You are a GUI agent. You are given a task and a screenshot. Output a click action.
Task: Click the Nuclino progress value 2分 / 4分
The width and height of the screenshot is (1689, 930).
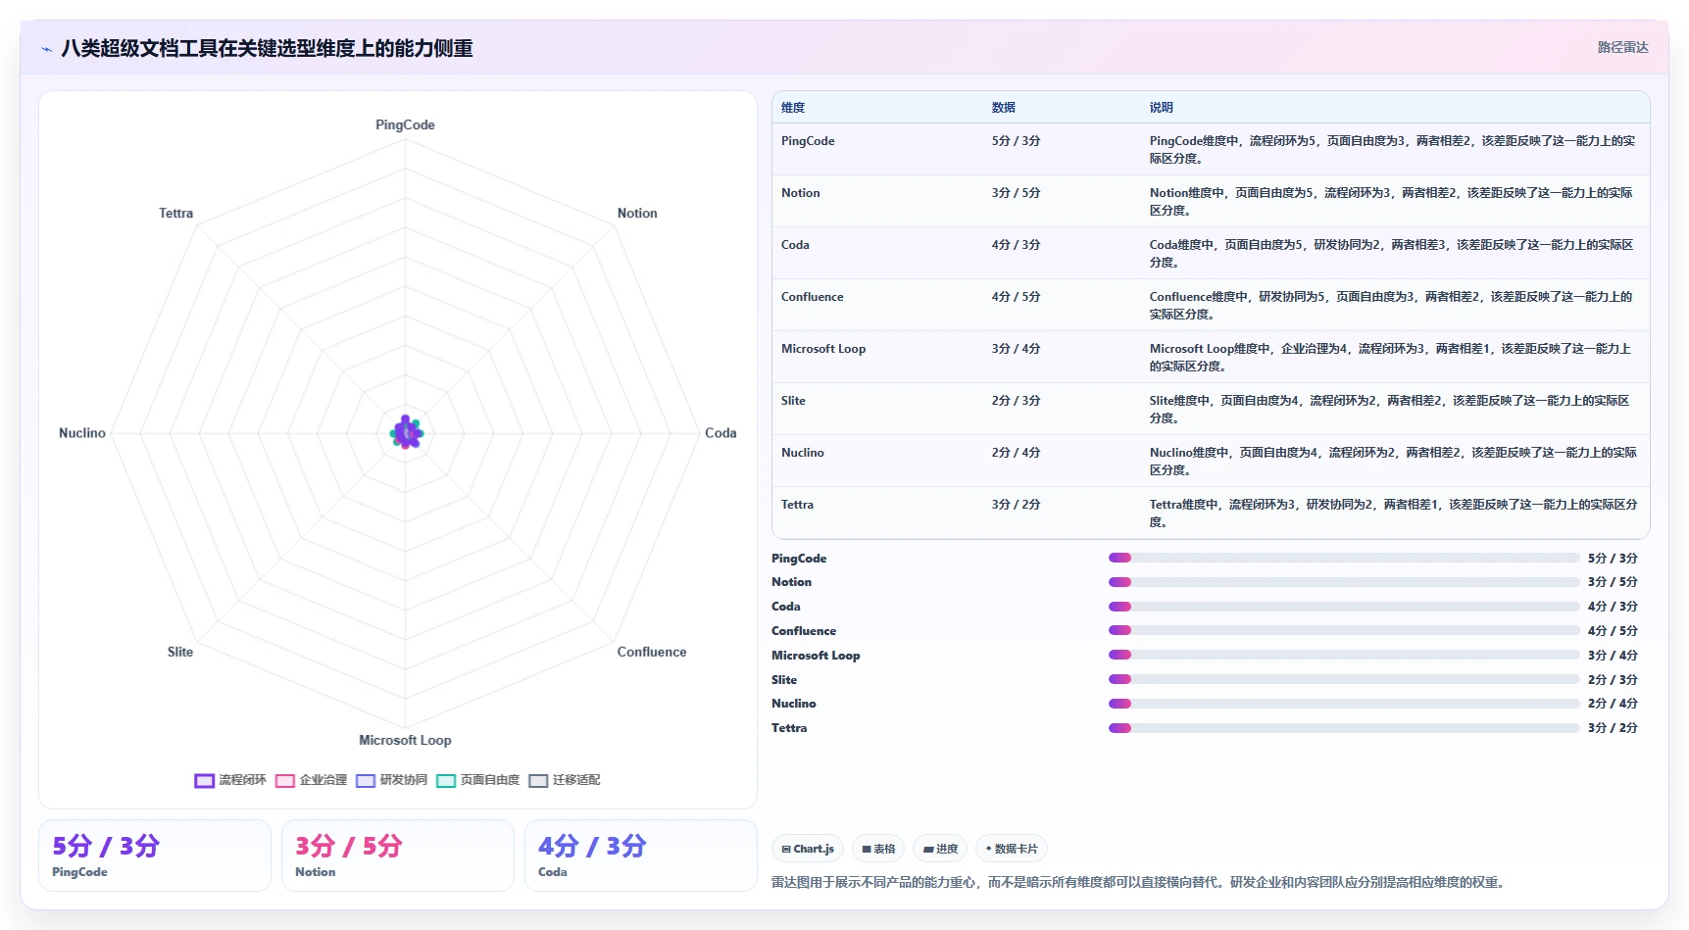[1613, 704]
